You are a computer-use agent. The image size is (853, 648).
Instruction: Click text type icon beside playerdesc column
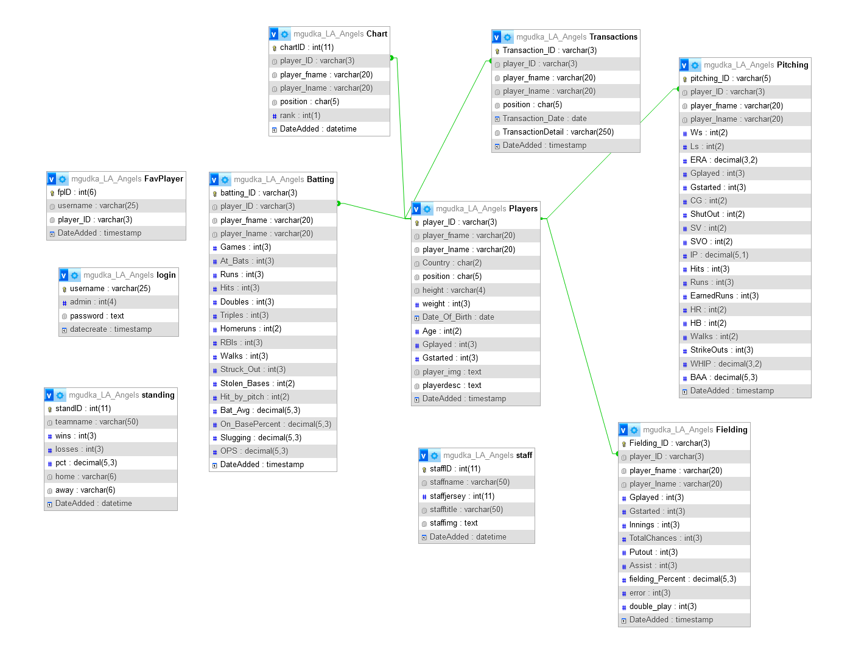(416, 386)
